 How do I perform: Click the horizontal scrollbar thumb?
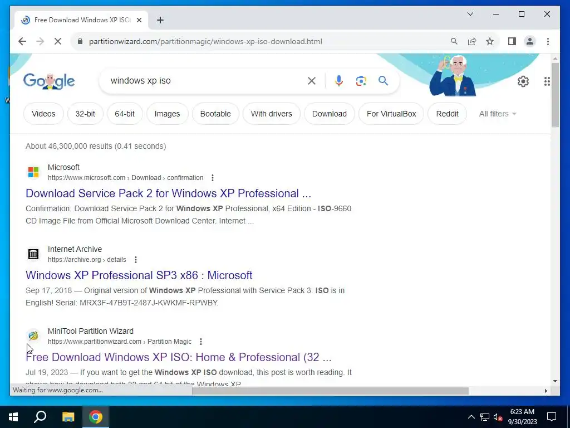click(x=330, y=391)
